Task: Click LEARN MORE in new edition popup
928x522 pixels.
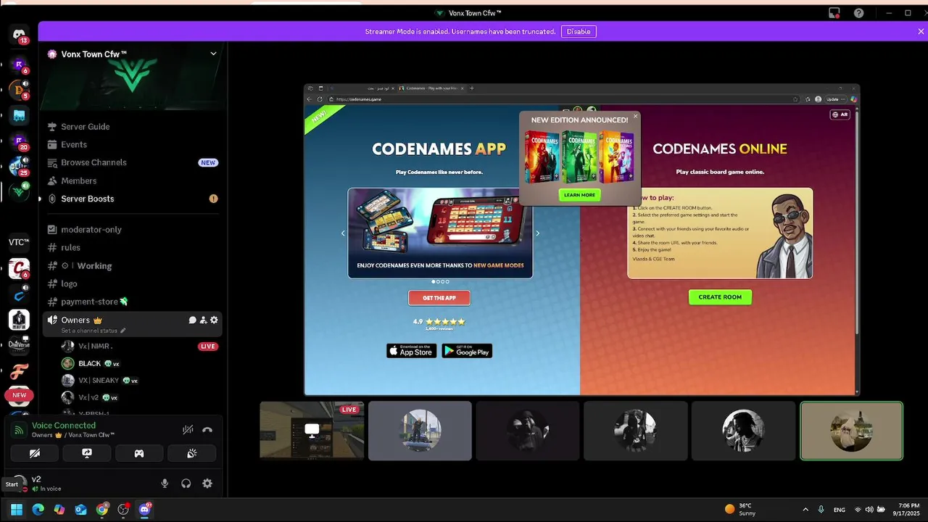Action: pos(579,195)
